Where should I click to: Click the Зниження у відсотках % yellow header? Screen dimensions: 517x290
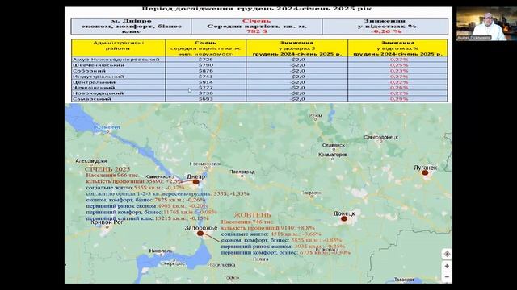point(397,48)
